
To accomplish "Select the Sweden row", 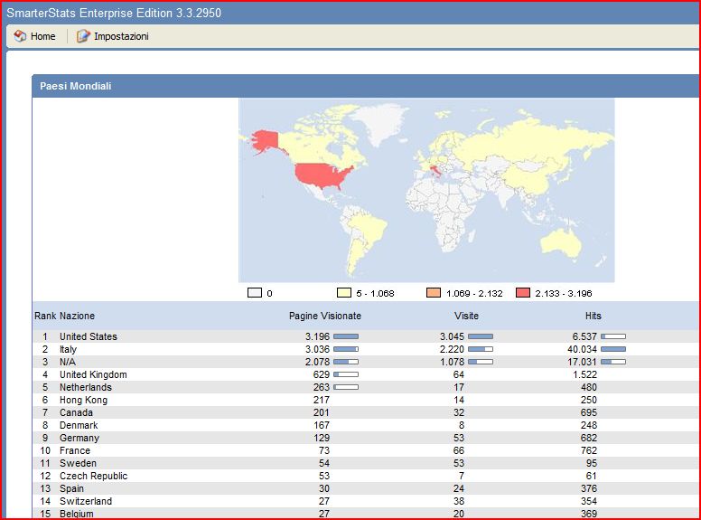I will click(365, 463).
